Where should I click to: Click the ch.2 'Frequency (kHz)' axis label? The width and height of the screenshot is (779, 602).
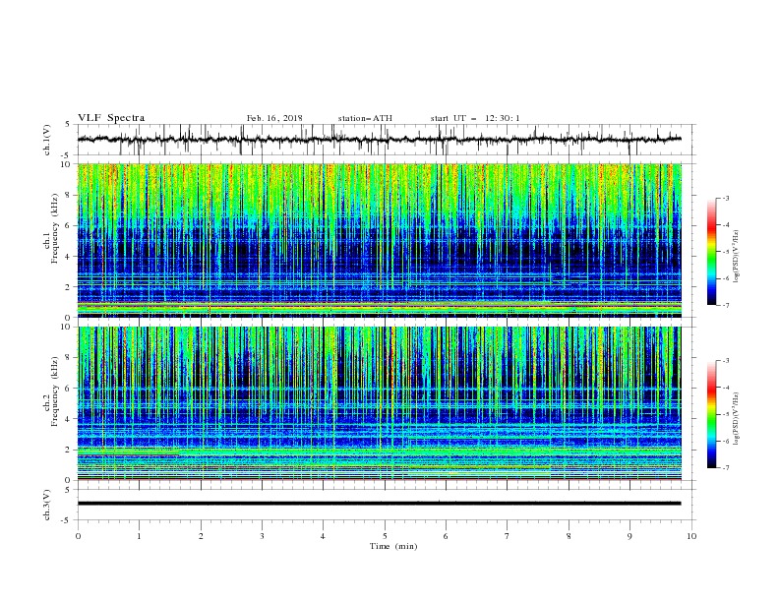point(55,391)
